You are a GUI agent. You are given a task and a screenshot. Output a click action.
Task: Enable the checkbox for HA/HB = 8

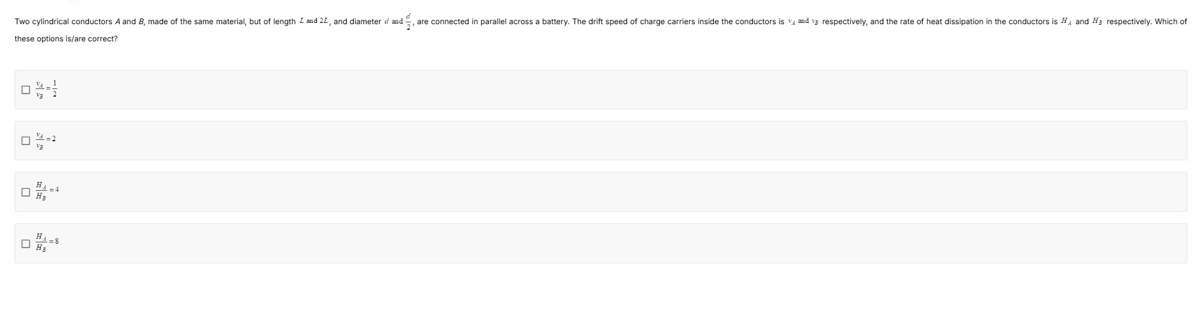pos(25,243)
